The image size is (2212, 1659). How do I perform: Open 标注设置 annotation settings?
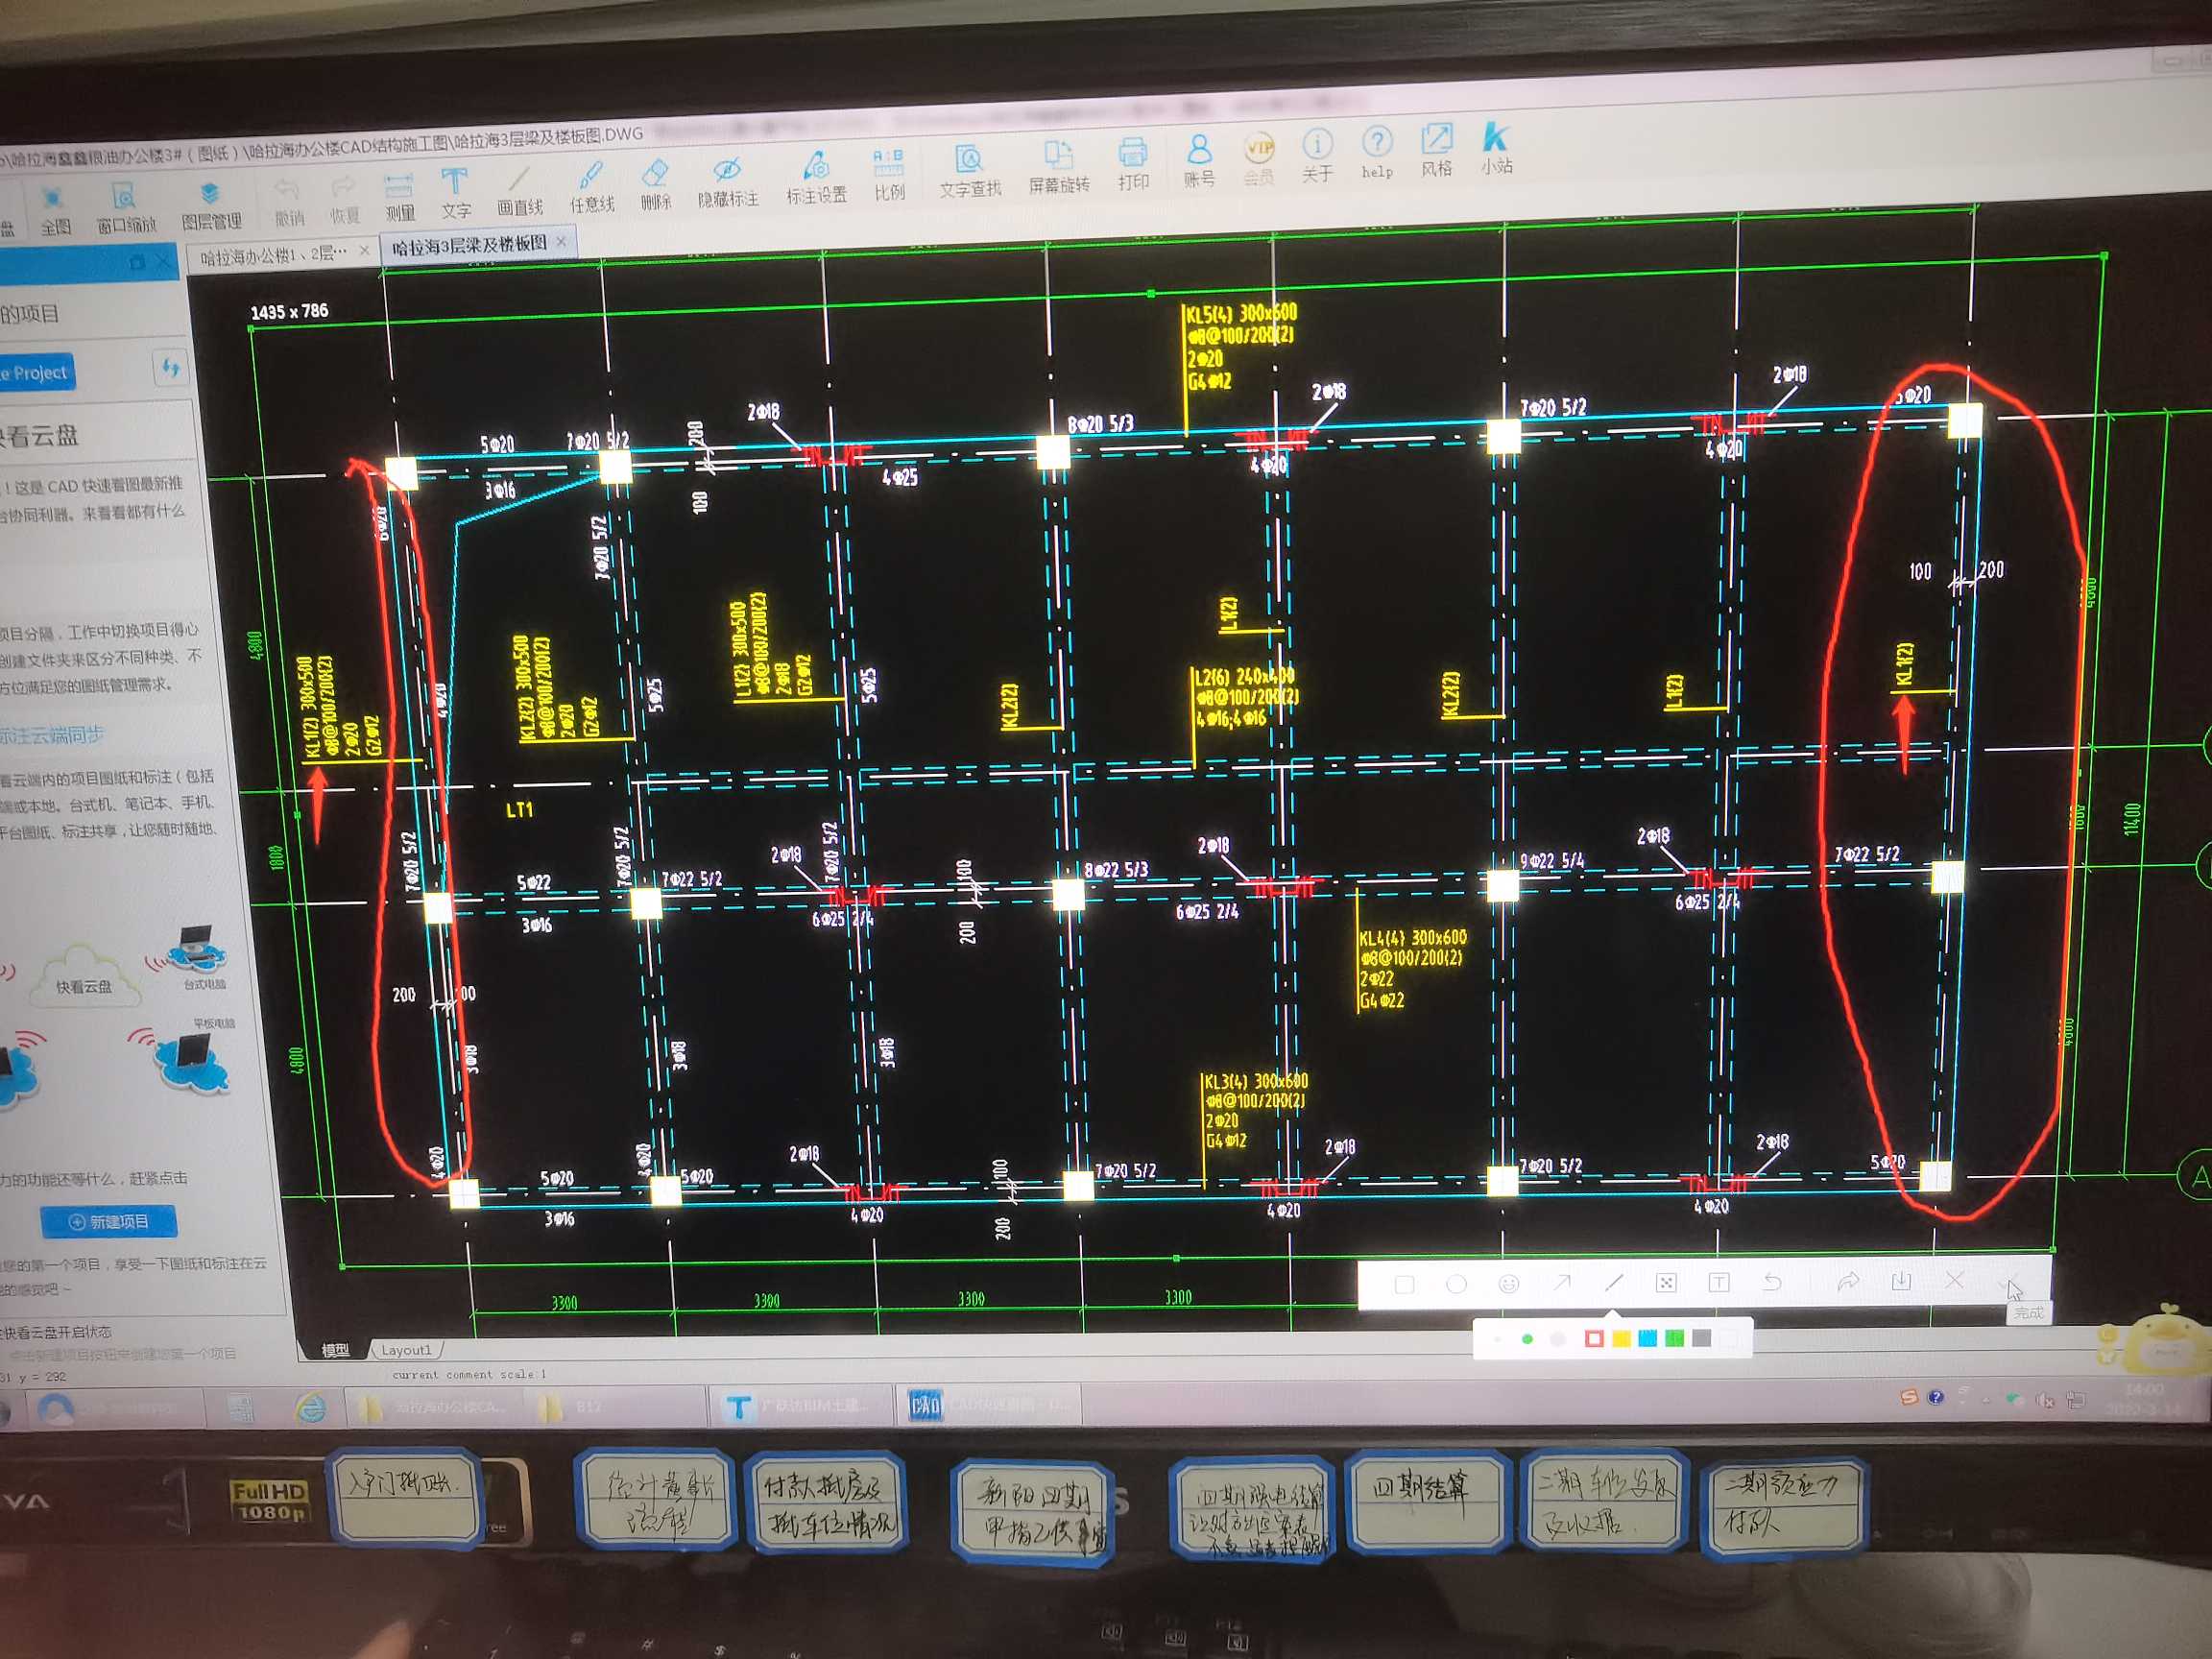pos(816,178)
